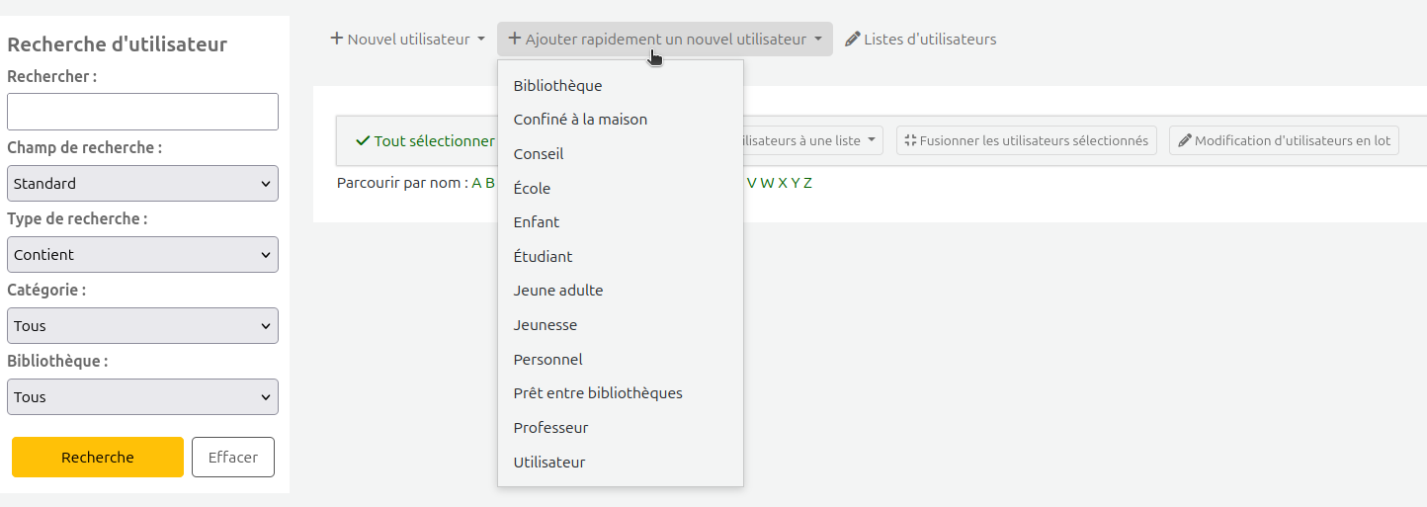The image size is (1427, 507).
Task: Open the Catégorie combo box
Action: 142,325
